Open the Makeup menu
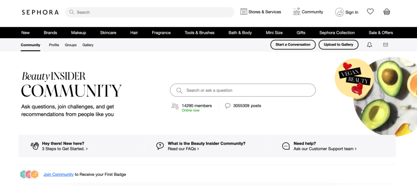Viewport: 417px width, 186px height. click(x=79, y=33)
